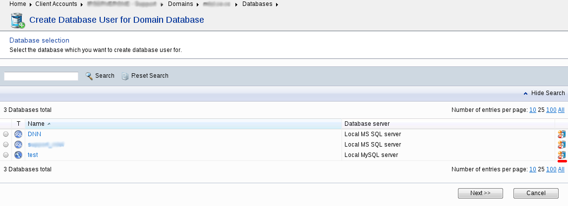The width and height of the screenshot is (568, 206).
Task: Click the Cancel button
Action: (536, 193)
